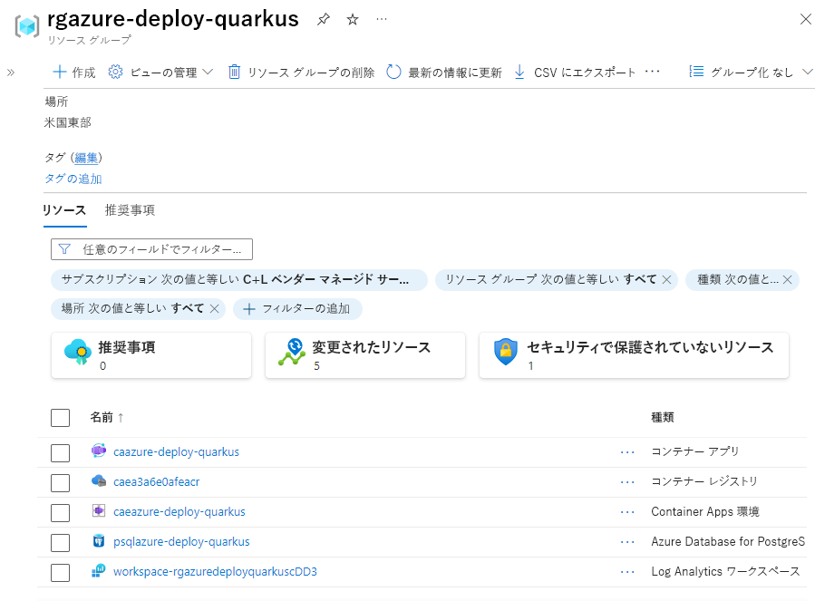This screenshot has width=815, height=601.
Task: Click the コンテナー アプリ type cell
Action: click(x=695, y=451)
